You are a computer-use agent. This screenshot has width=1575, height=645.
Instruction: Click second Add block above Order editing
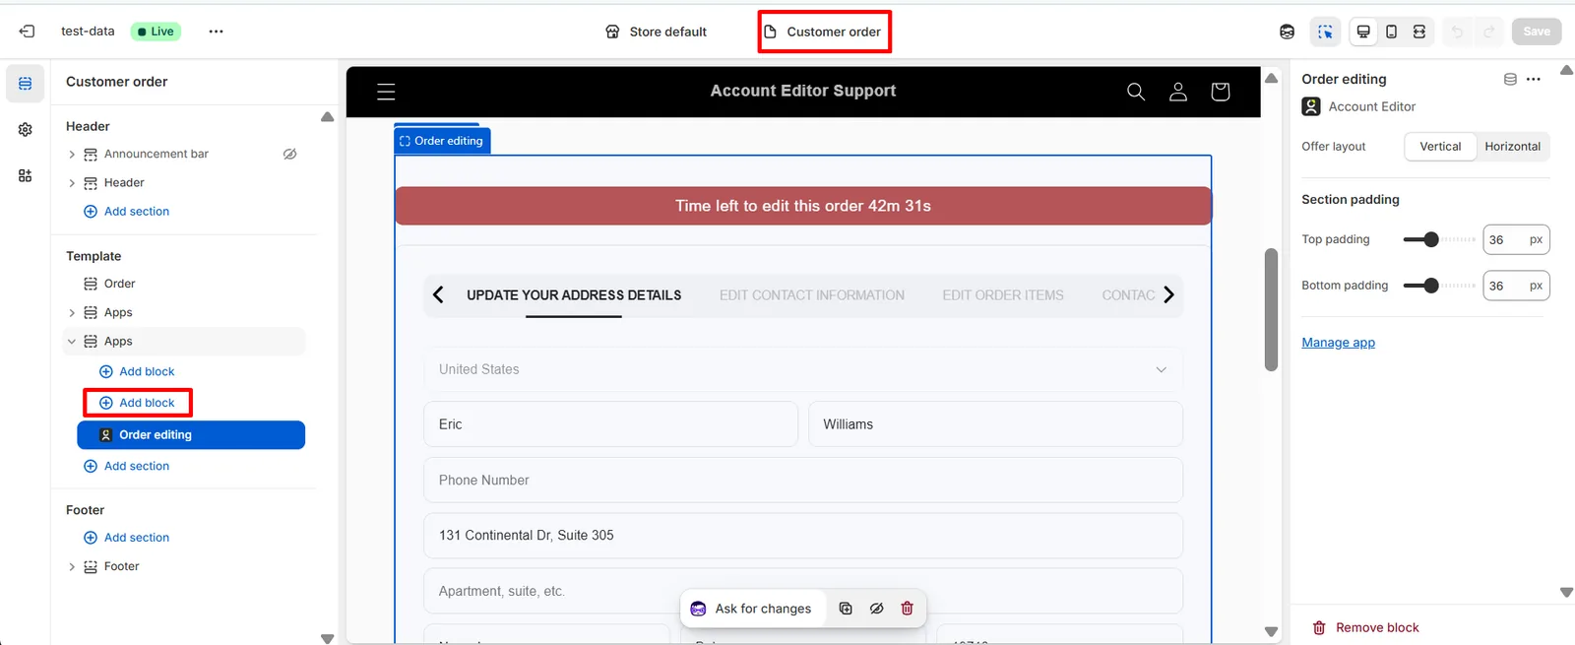point(138,403)
